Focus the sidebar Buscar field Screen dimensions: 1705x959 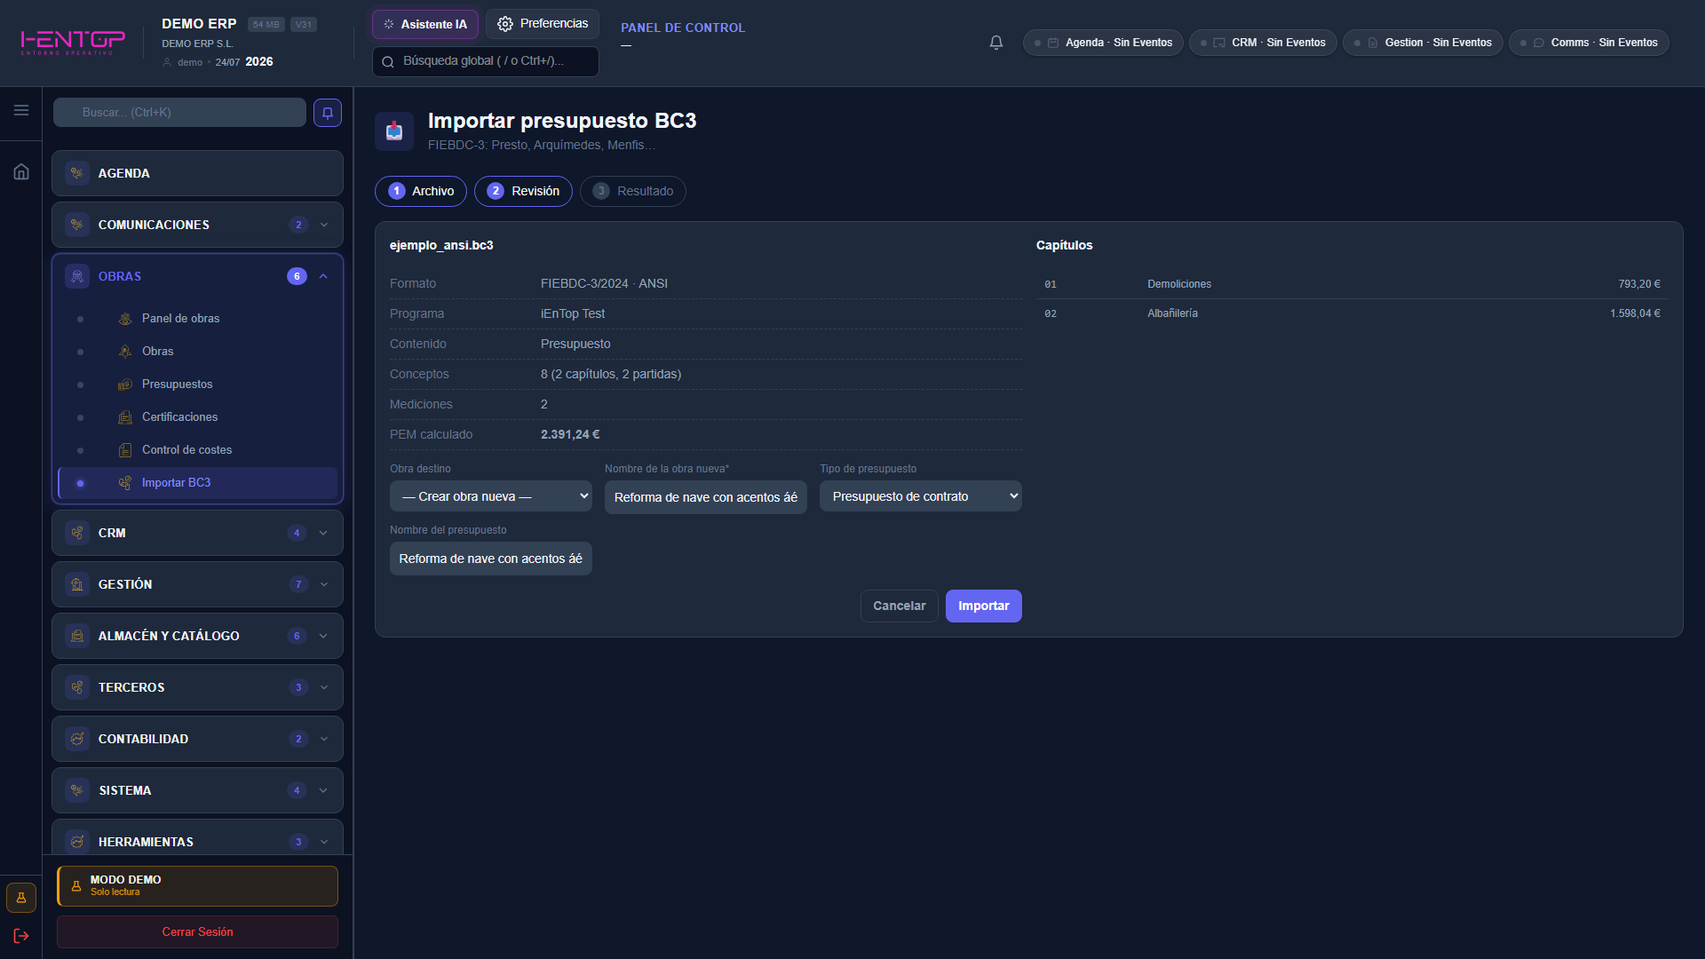(179, 113)
